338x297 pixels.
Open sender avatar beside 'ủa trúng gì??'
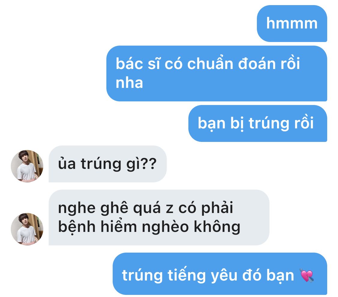pos(27,166)
